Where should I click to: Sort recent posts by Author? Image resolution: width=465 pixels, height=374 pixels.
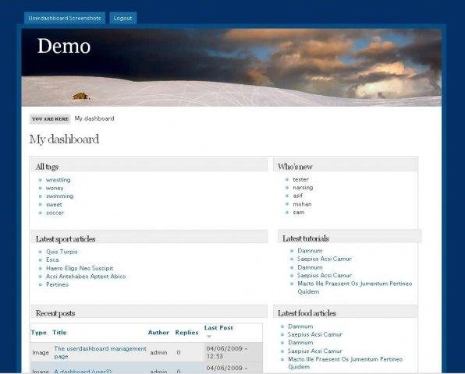(158, 333)
